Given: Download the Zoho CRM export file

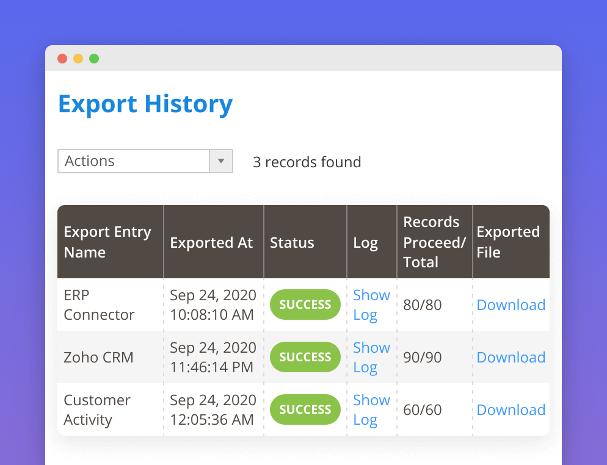Looking at the screenshot, I should click(x=511, y=357).
